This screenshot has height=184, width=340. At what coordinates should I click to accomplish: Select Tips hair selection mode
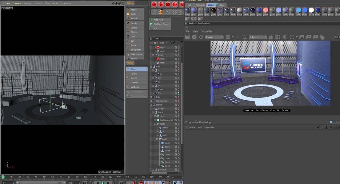137,69
